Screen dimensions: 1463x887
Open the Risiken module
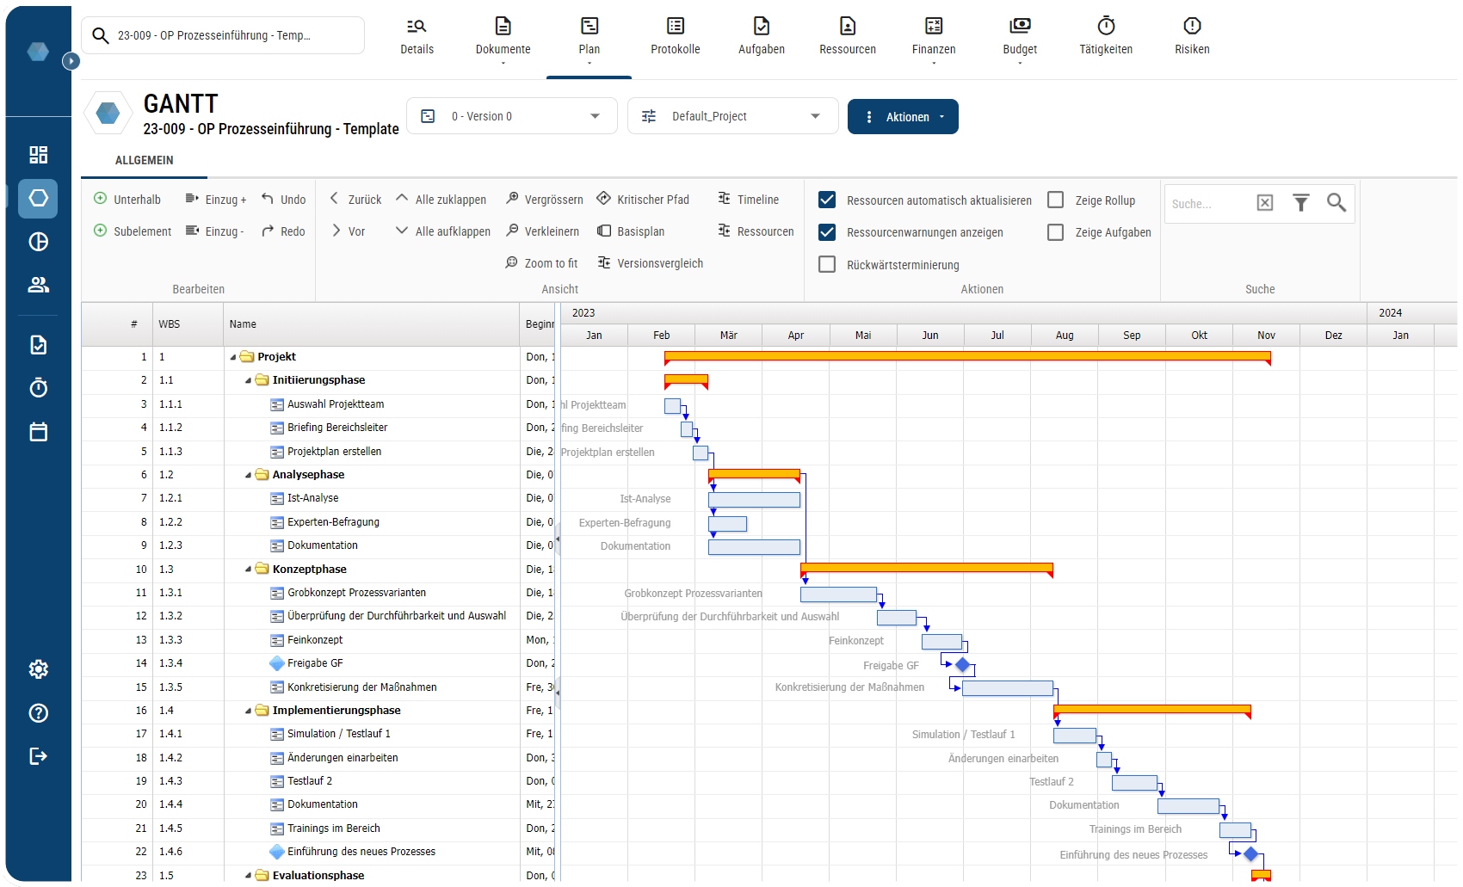pos(1192,36)
